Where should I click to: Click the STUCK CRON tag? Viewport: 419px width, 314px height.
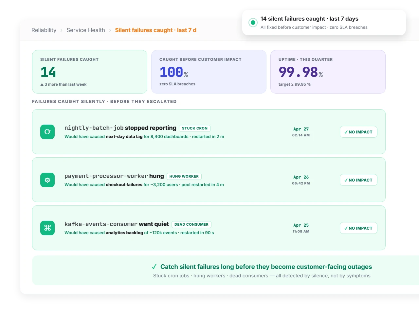click(x=195, y=128)
